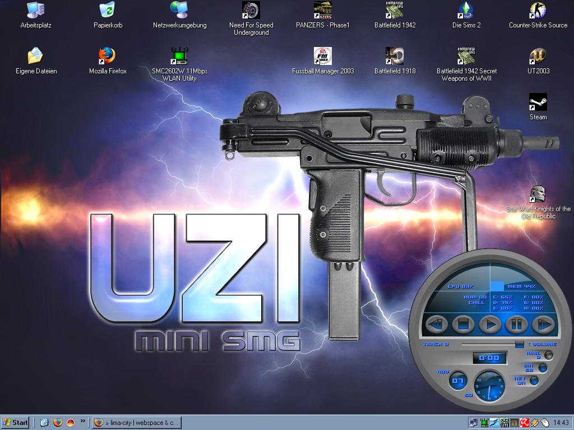This screenshot has height=430, width=574.
Task: Click the Kaspersky icon in system tray
Action: [x=525, y=423]
